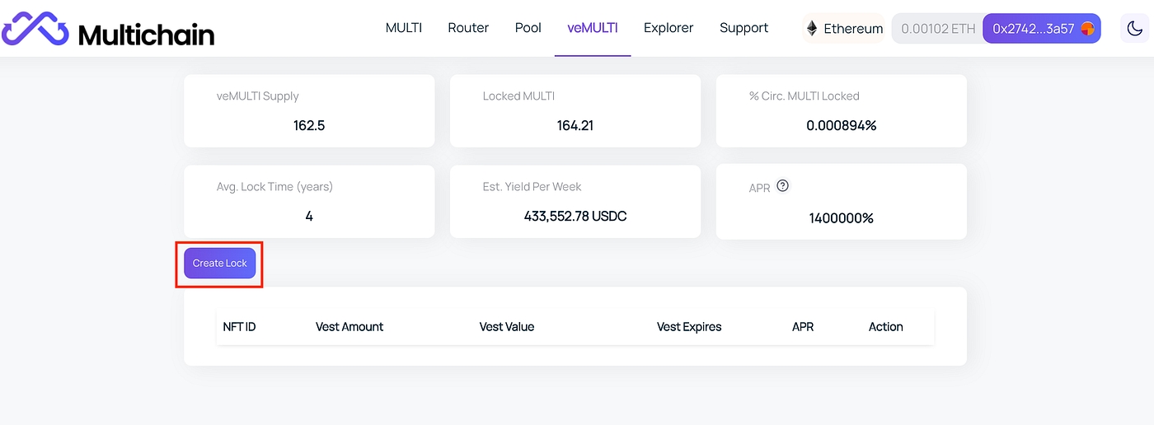Go to the Router page
This screenshot has width=1154, height=425.
pyautogui.click(x=468, y=28)
